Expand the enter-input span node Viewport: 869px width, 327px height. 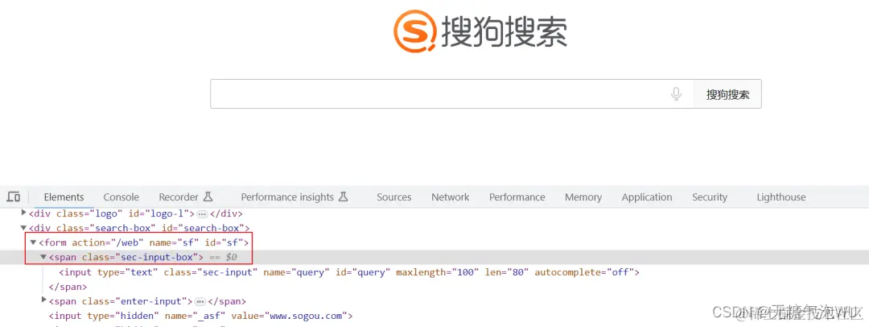[x=44, y=300]
